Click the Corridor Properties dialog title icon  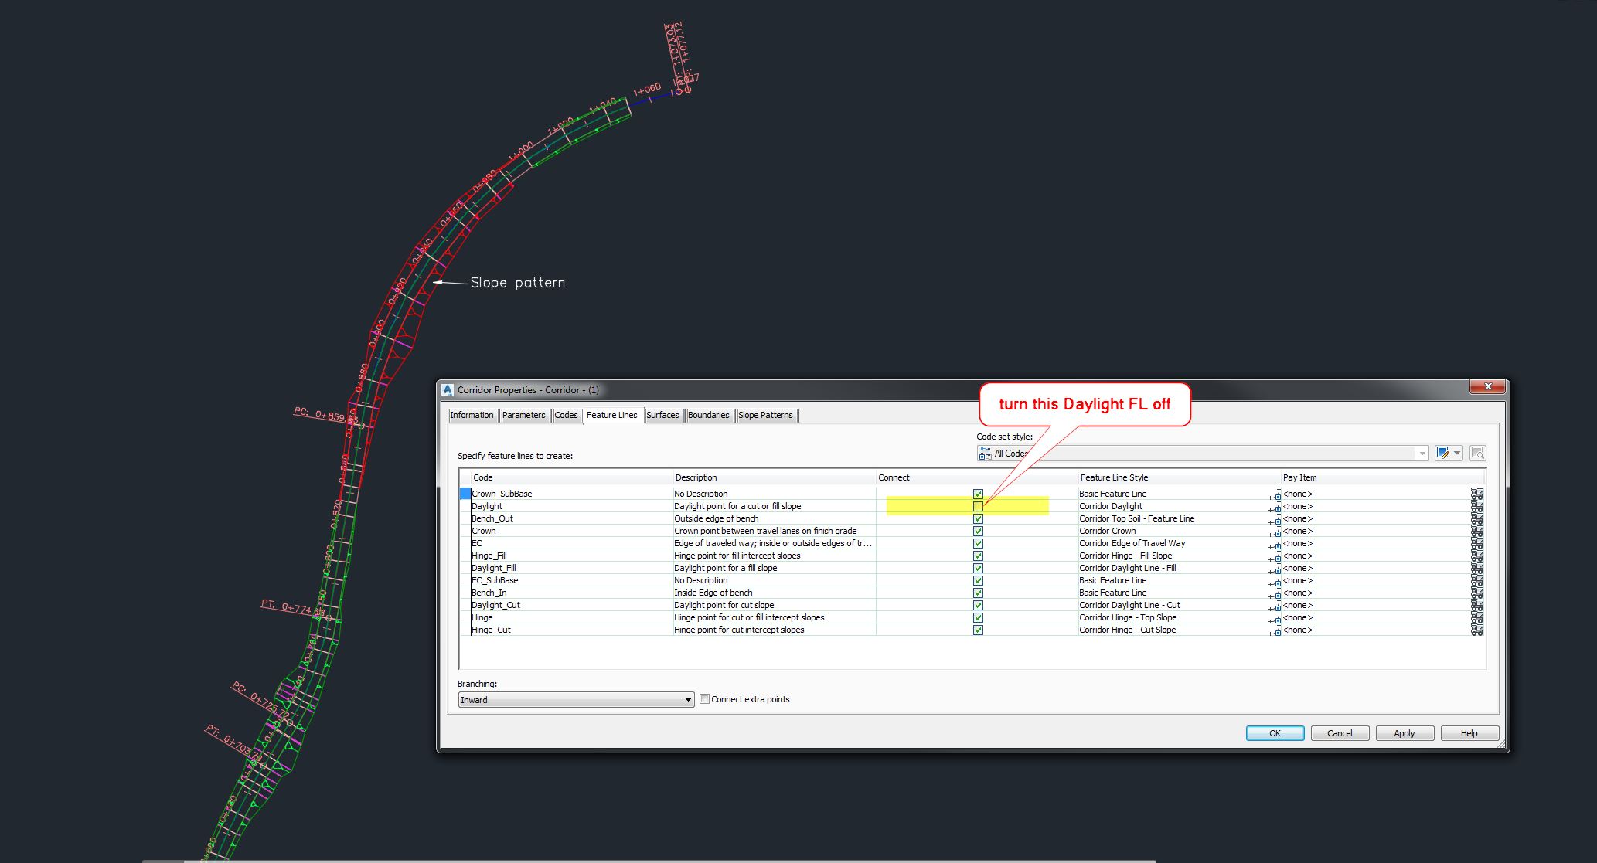[x=448, y=390]
